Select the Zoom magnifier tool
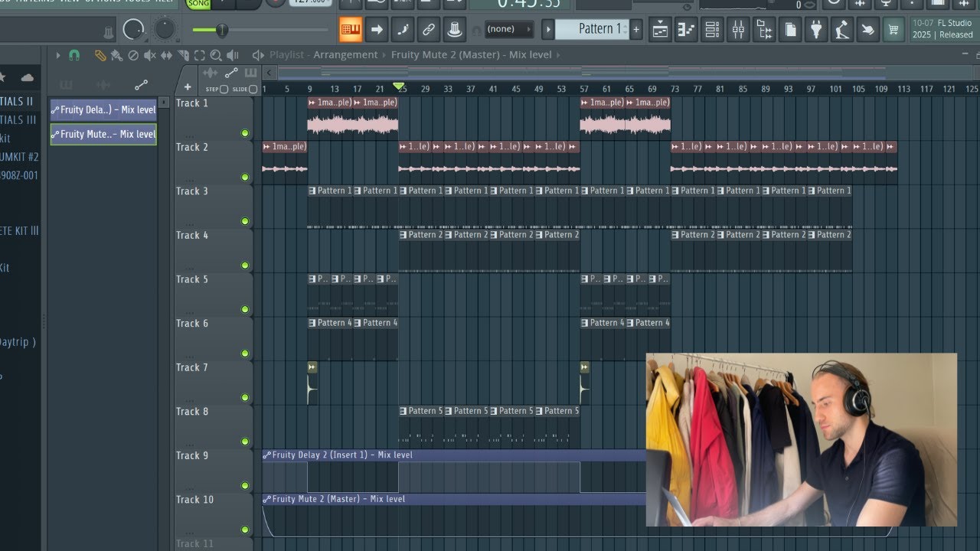This screenshot has height=551, width=980. tap(216, 55)
